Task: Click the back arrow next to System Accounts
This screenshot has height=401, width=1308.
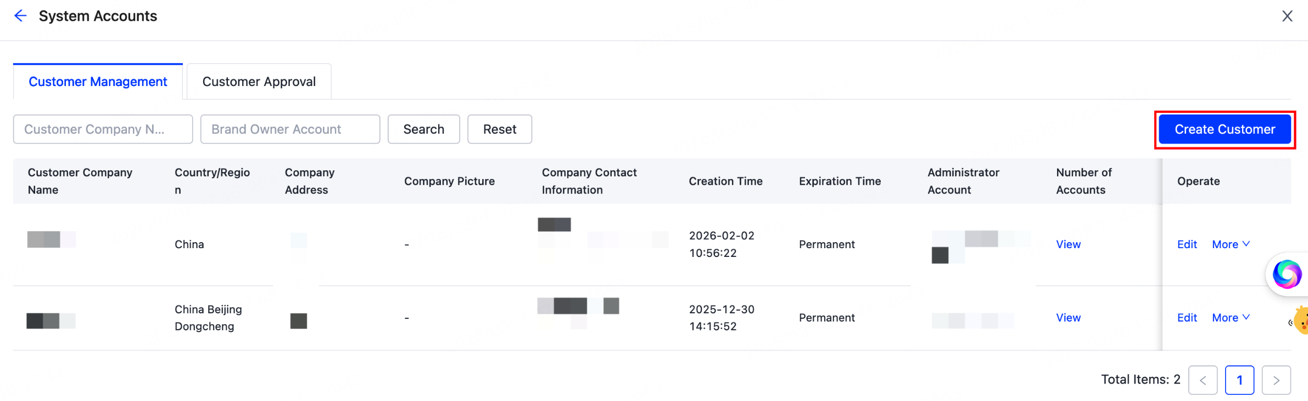Action: pyautogui.click(x=20, y=15)
